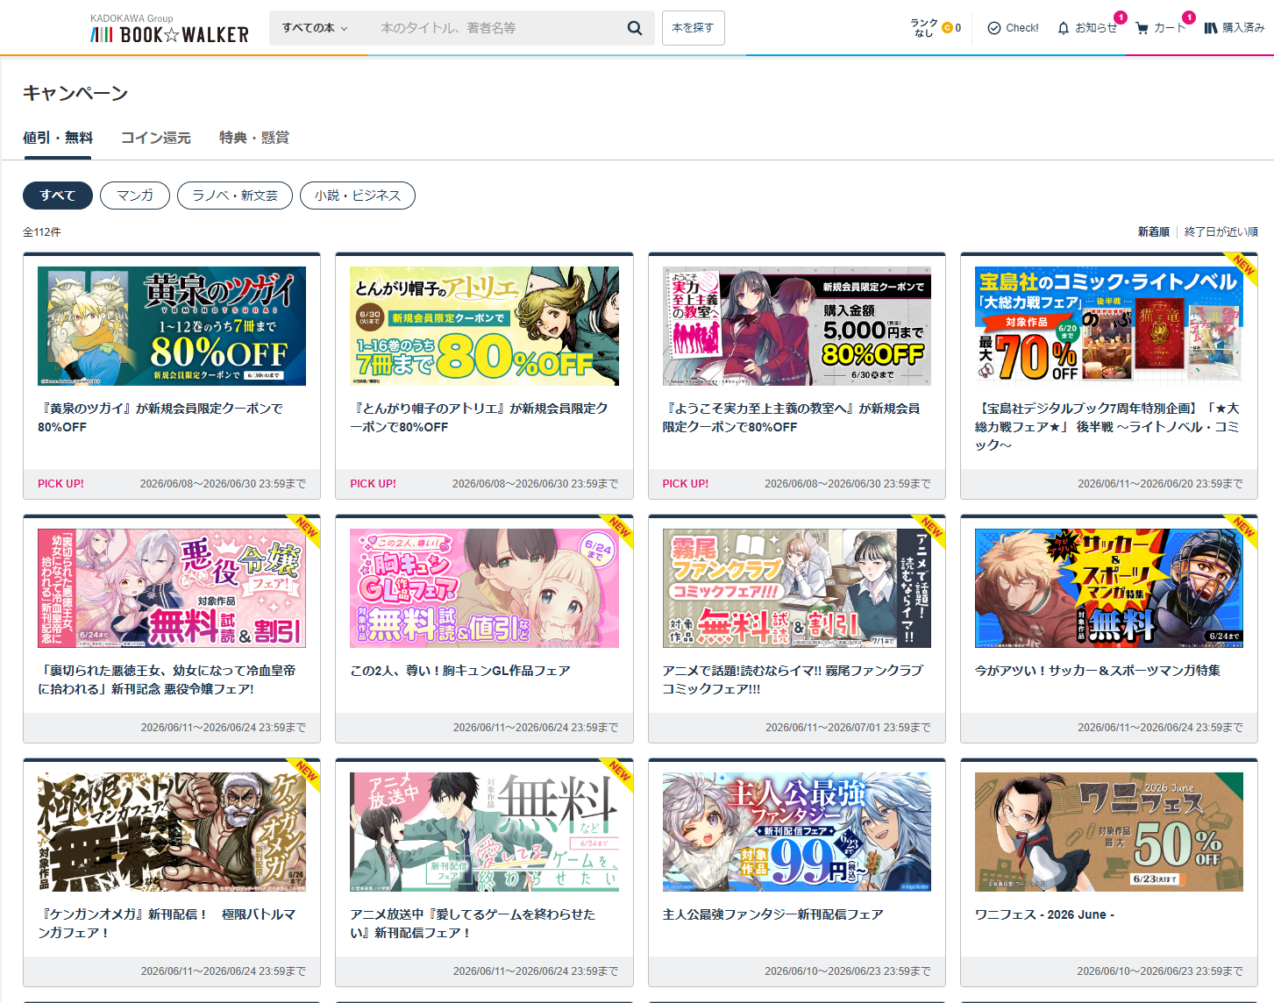Click the 今がアツい！サッカー＆スポーツマンガ特集 title

[x=1098, y=671]
